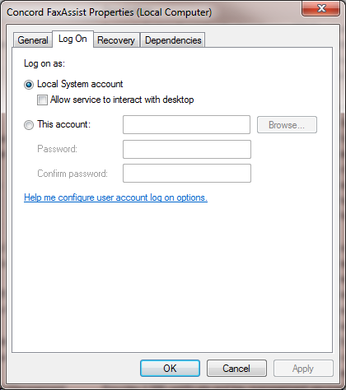Viewport: 346px width, 390px height.
Task: Click the Confirm password field
Action: (187, 173)
